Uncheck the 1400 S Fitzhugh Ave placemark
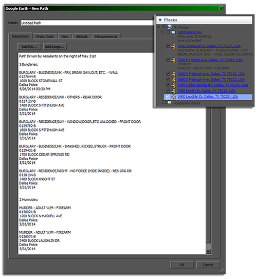The height and width of the screenshot is (279, 257). 168,73
